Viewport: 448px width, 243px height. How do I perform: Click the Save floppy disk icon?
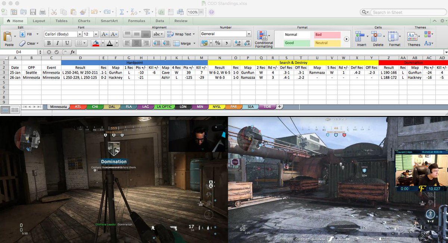[33, 12]
